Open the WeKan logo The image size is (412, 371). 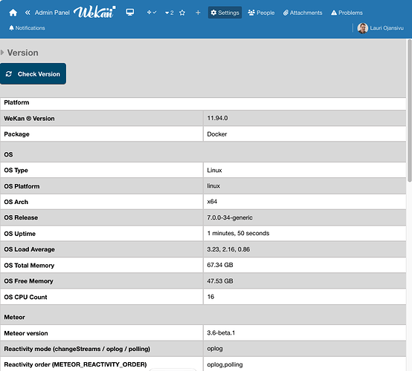pyautogui.click(x=94, y=12)
